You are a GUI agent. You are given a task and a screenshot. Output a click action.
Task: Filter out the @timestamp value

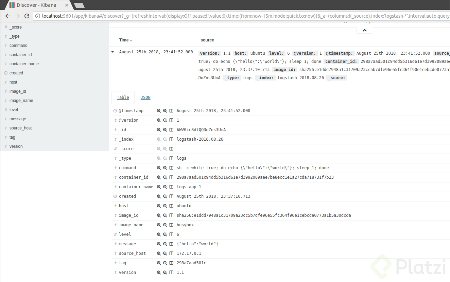165,111
